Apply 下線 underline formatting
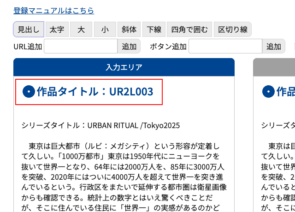This screenshot has height=212, width=295. pos(154,29)
